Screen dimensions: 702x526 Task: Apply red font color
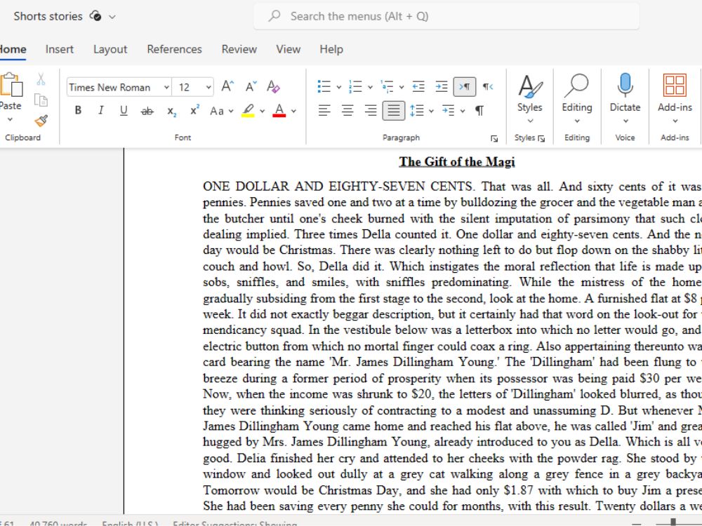(279, 111)
